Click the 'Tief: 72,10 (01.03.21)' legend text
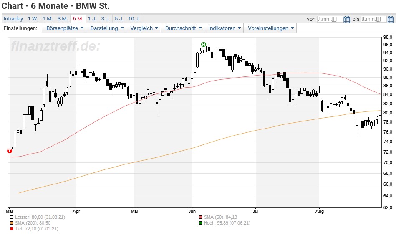396x235 pixels. (37, 229)
